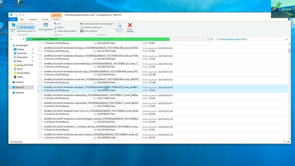Select Private Dateien in navigation pane
Viewport: 295px width, 166px height.
tap(22, 73)
